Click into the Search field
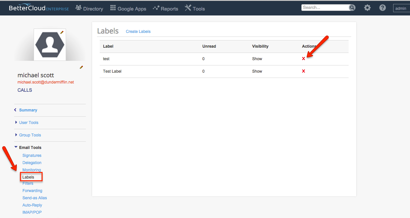Viewport: 410px width, 218px height. (325, 8)
